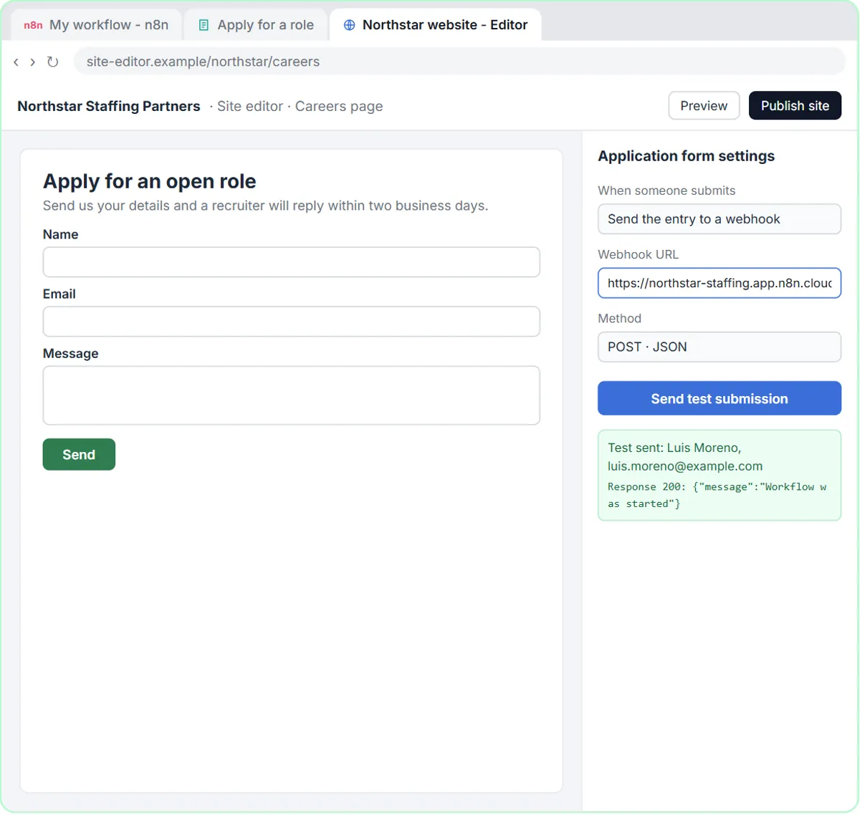
Task: Open the Method dropdown showing POST · JSON
Action: 720,347
